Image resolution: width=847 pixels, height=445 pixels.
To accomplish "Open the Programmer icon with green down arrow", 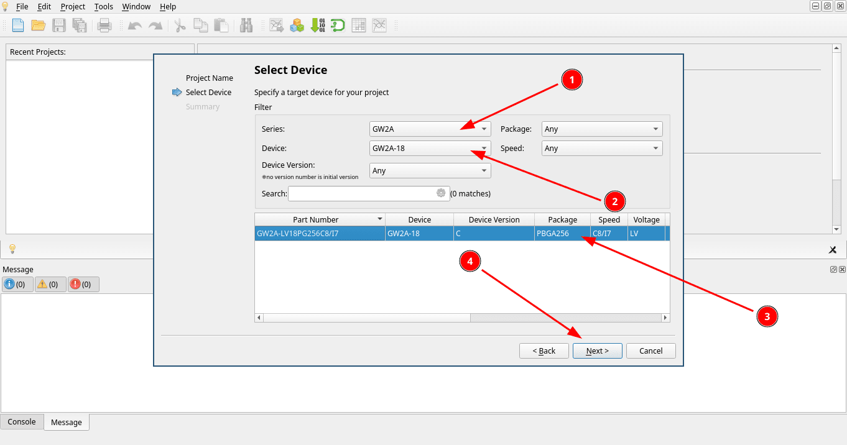I will point(318,25).
